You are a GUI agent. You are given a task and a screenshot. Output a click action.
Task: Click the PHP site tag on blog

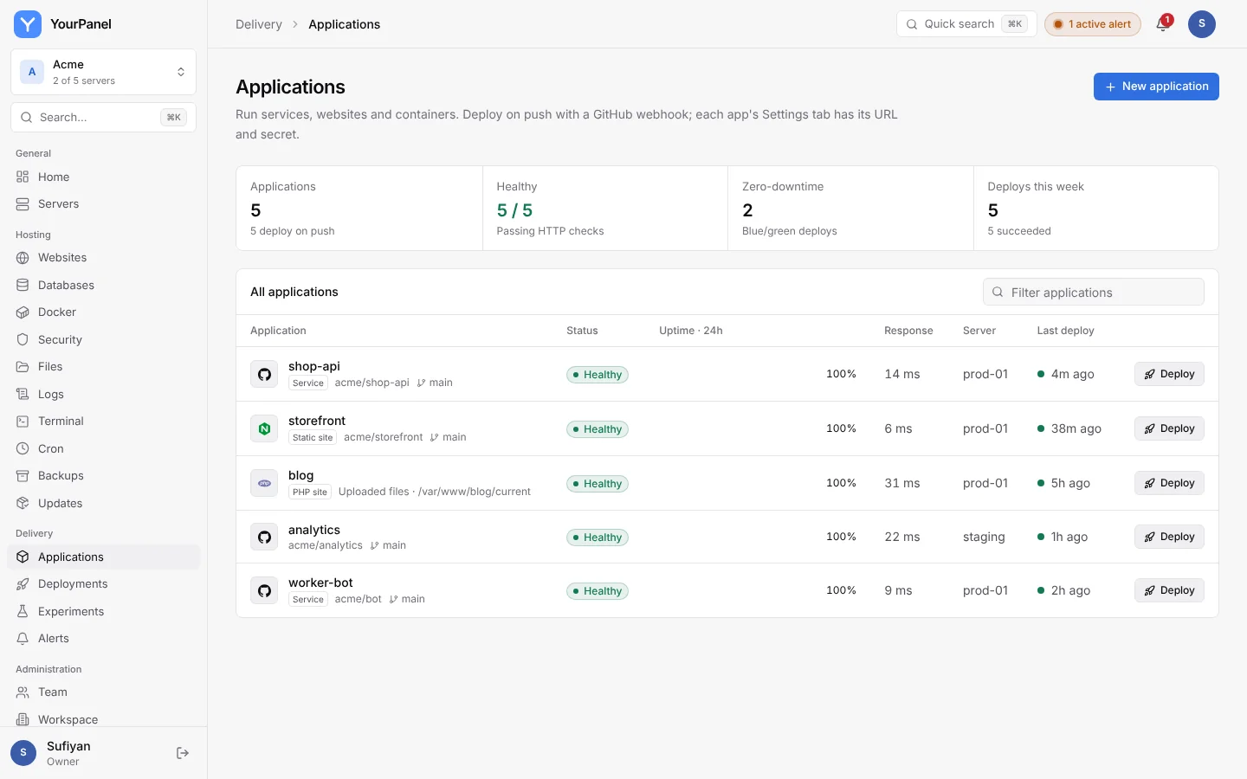coord(309,493)
